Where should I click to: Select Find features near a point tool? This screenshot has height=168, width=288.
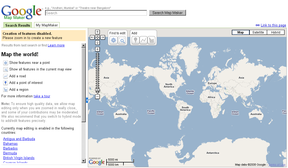coord(113,40)
